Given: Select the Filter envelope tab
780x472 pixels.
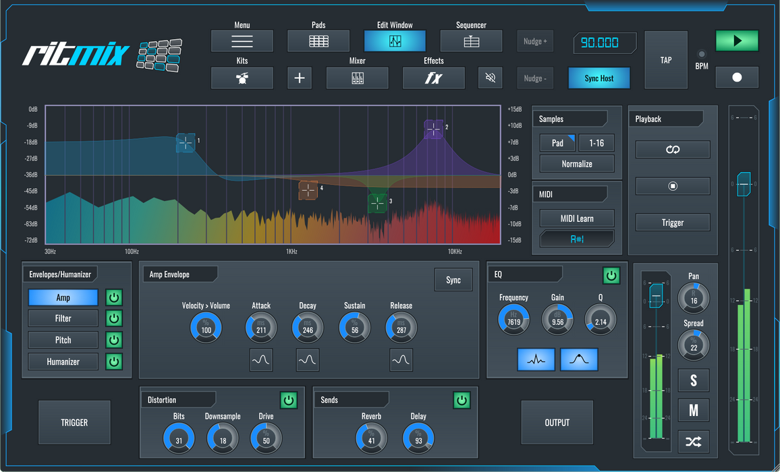Looking at the screenshot, I should coord(63,318).
